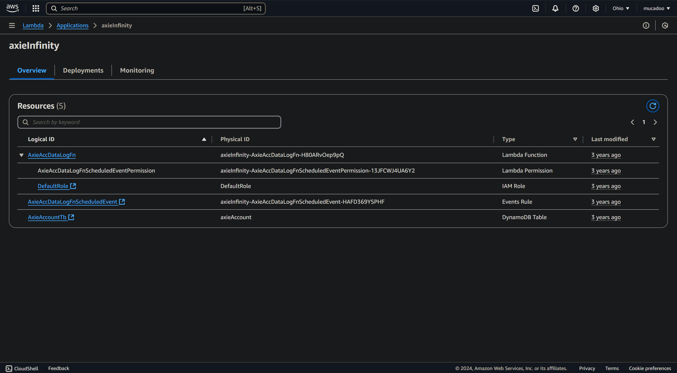Click the AWS logo home icon
Image resolution: width=677 pixels, height=373 pixels.
pos(12,8)
